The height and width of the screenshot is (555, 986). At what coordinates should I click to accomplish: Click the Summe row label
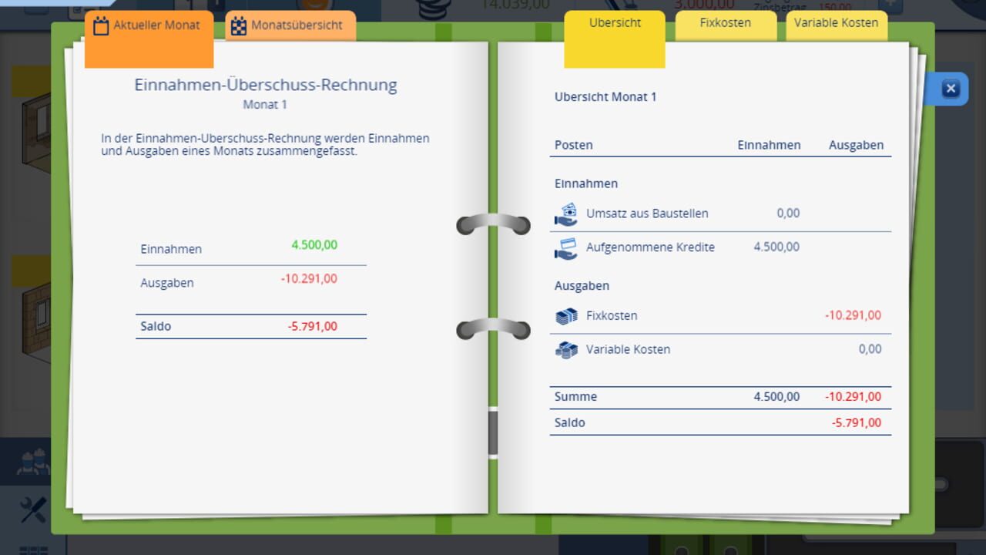(575, 397)
